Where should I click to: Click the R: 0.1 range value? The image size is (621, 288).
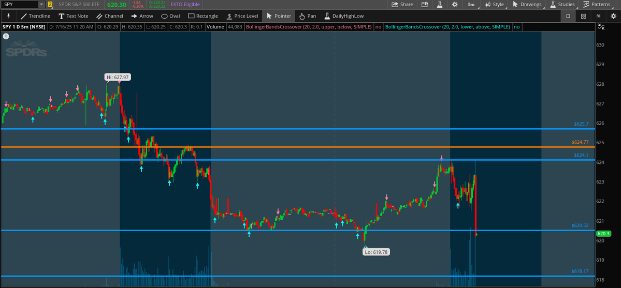(196, 27)
